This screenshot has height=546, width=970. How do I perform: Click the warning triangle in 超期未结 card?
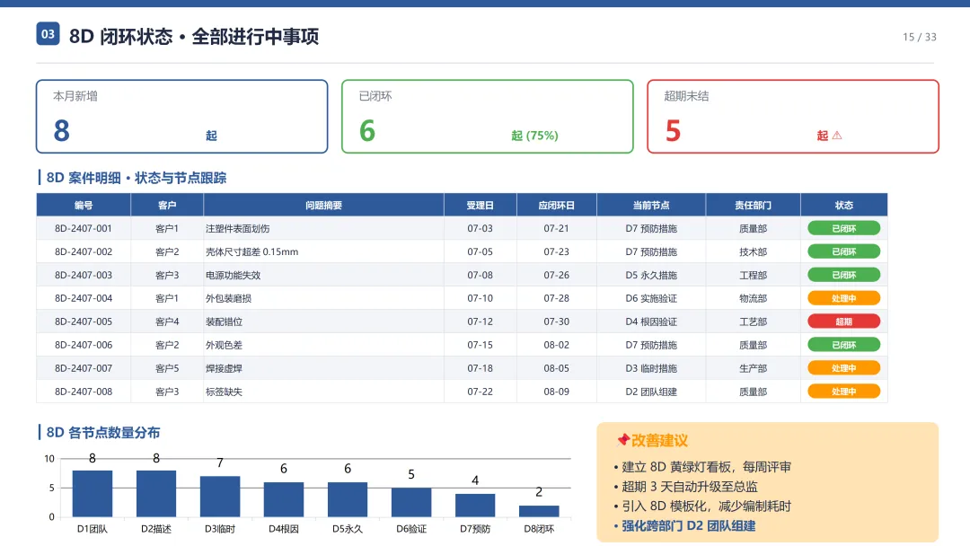[x=837, y=136]
